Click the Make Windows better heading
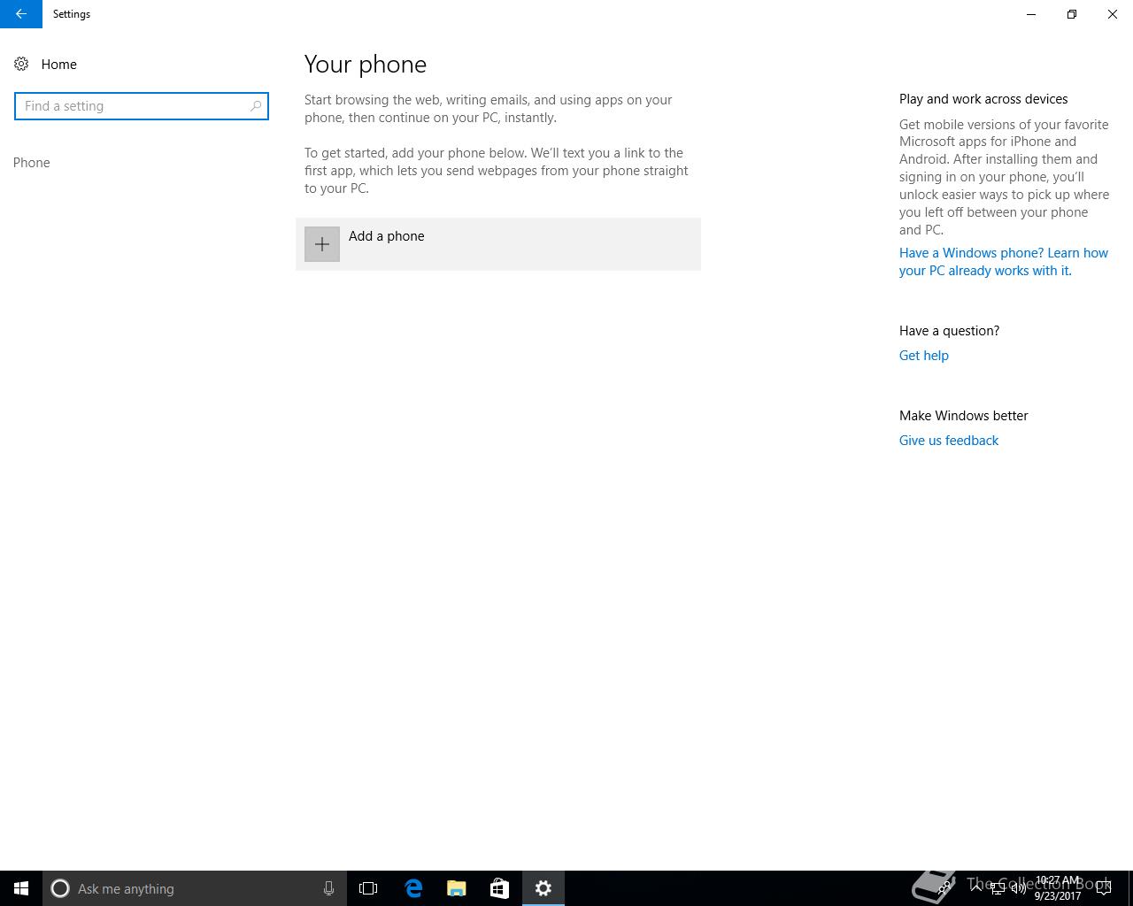This screenshot has height=906, width=1133. click(x=963, y=416)
